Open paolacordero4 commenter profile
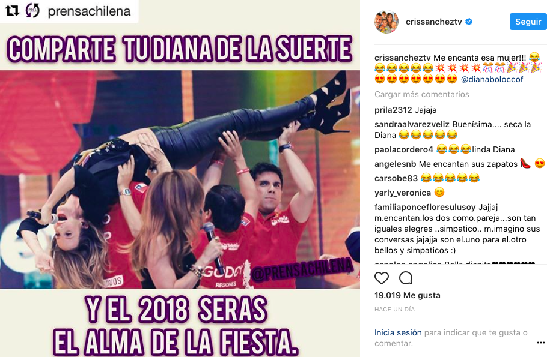 pyautogui.click(x=404, y=149)
